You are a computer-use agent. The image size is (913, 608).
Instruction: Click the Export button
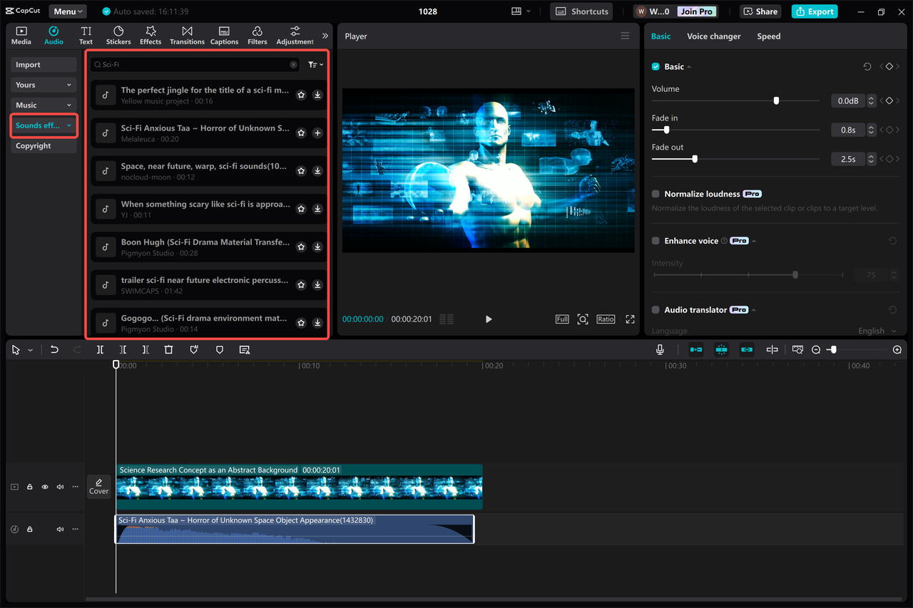tap(814, 11)
